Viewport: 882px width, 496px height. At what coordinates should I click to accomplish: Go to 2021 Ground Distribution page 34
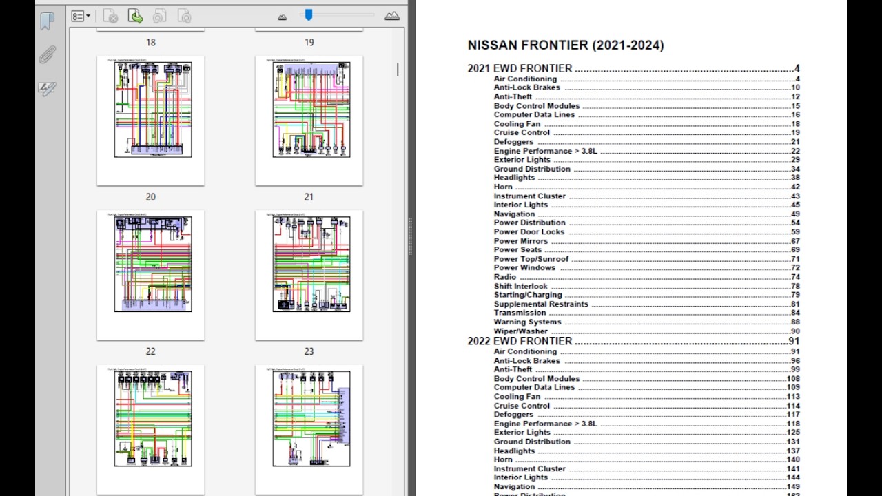tap(646, 169)
